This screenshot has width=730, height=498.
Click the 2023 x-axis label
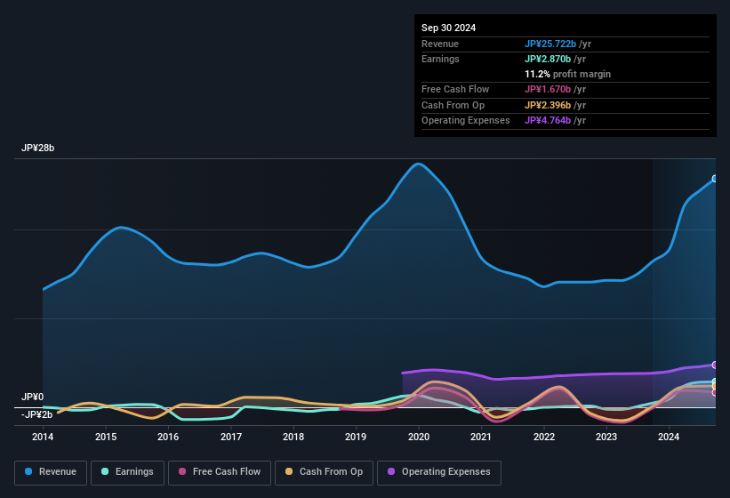[x=606, y=437]
